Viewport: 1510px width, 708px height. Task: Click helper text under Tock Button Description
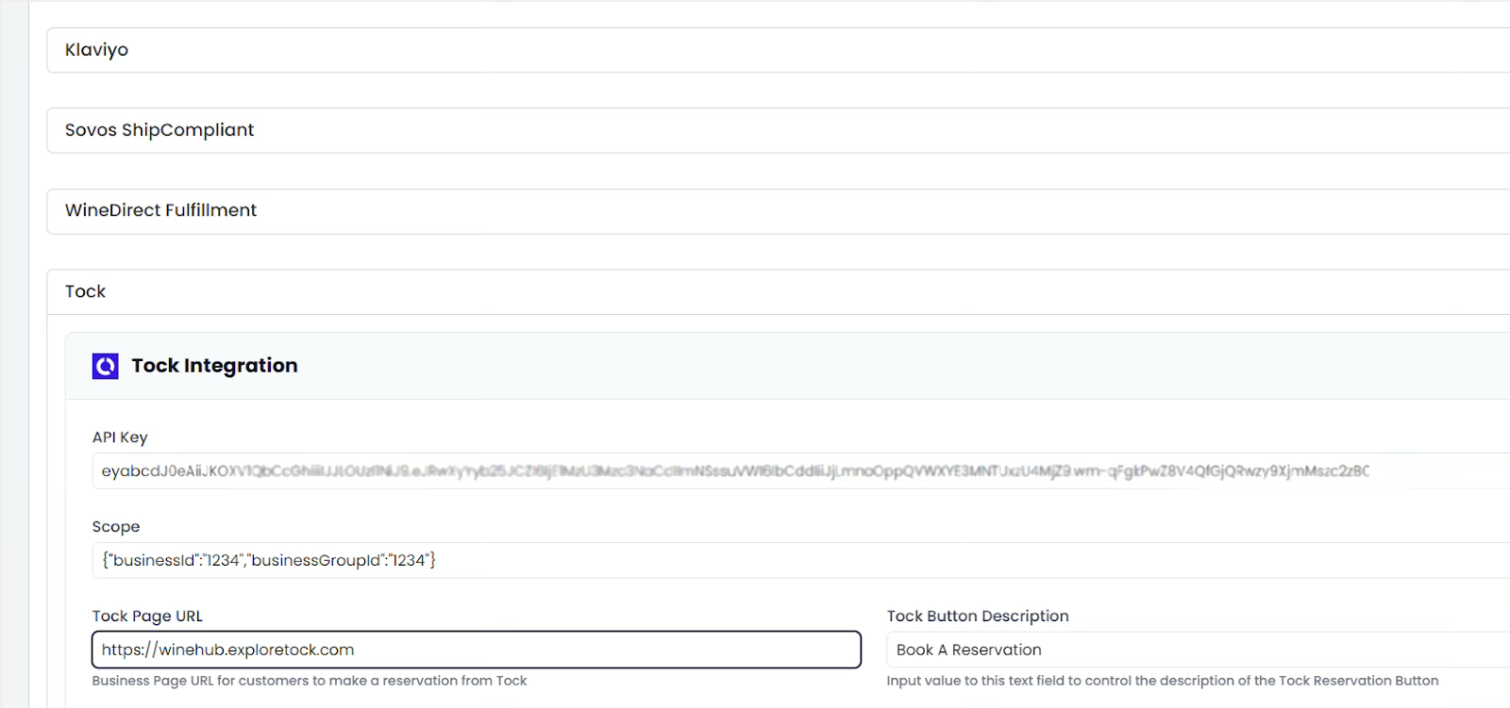(x=1163, y=681)
